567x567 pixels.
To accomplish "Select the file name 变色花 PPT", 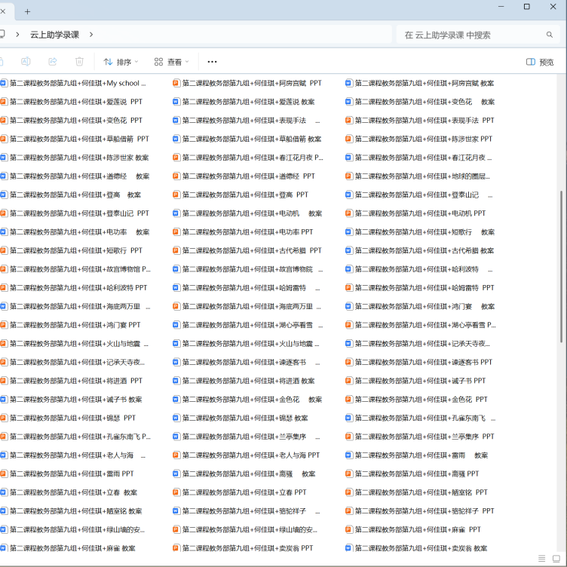I will click(76, 121).
